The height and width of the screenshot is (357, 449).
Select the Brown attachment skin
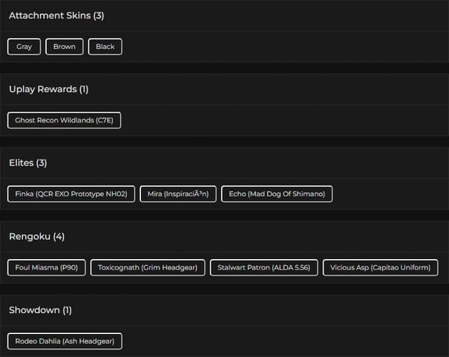click(x=65, y=47)
